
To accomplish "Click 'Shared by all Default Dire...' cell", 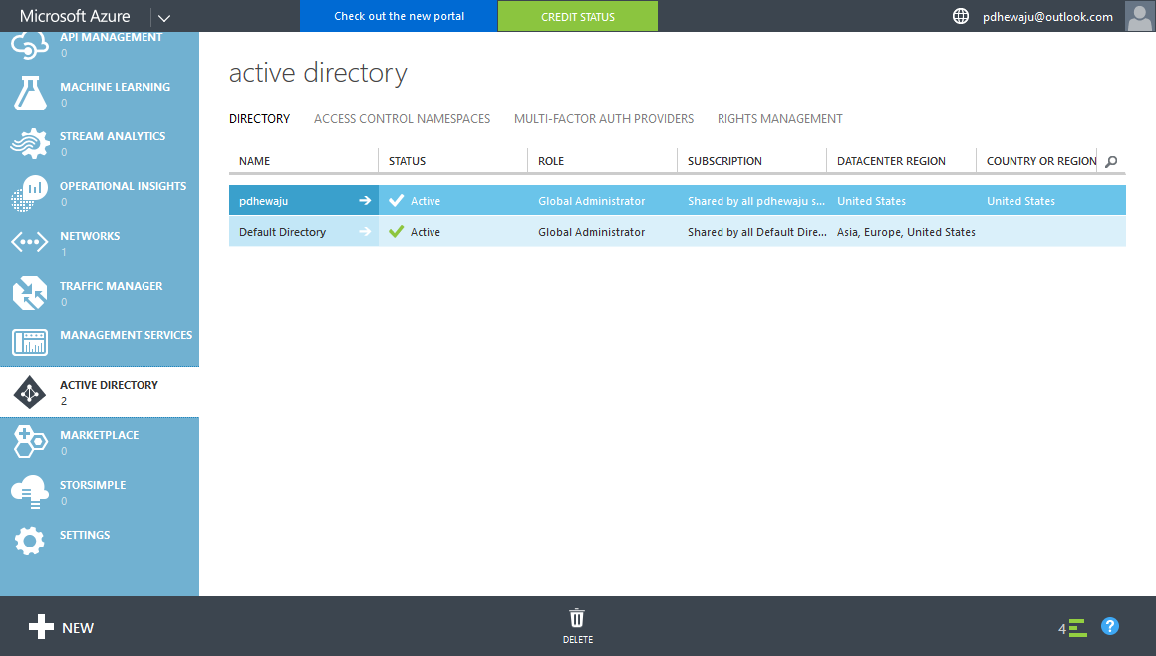I will [x=757, y=232].
